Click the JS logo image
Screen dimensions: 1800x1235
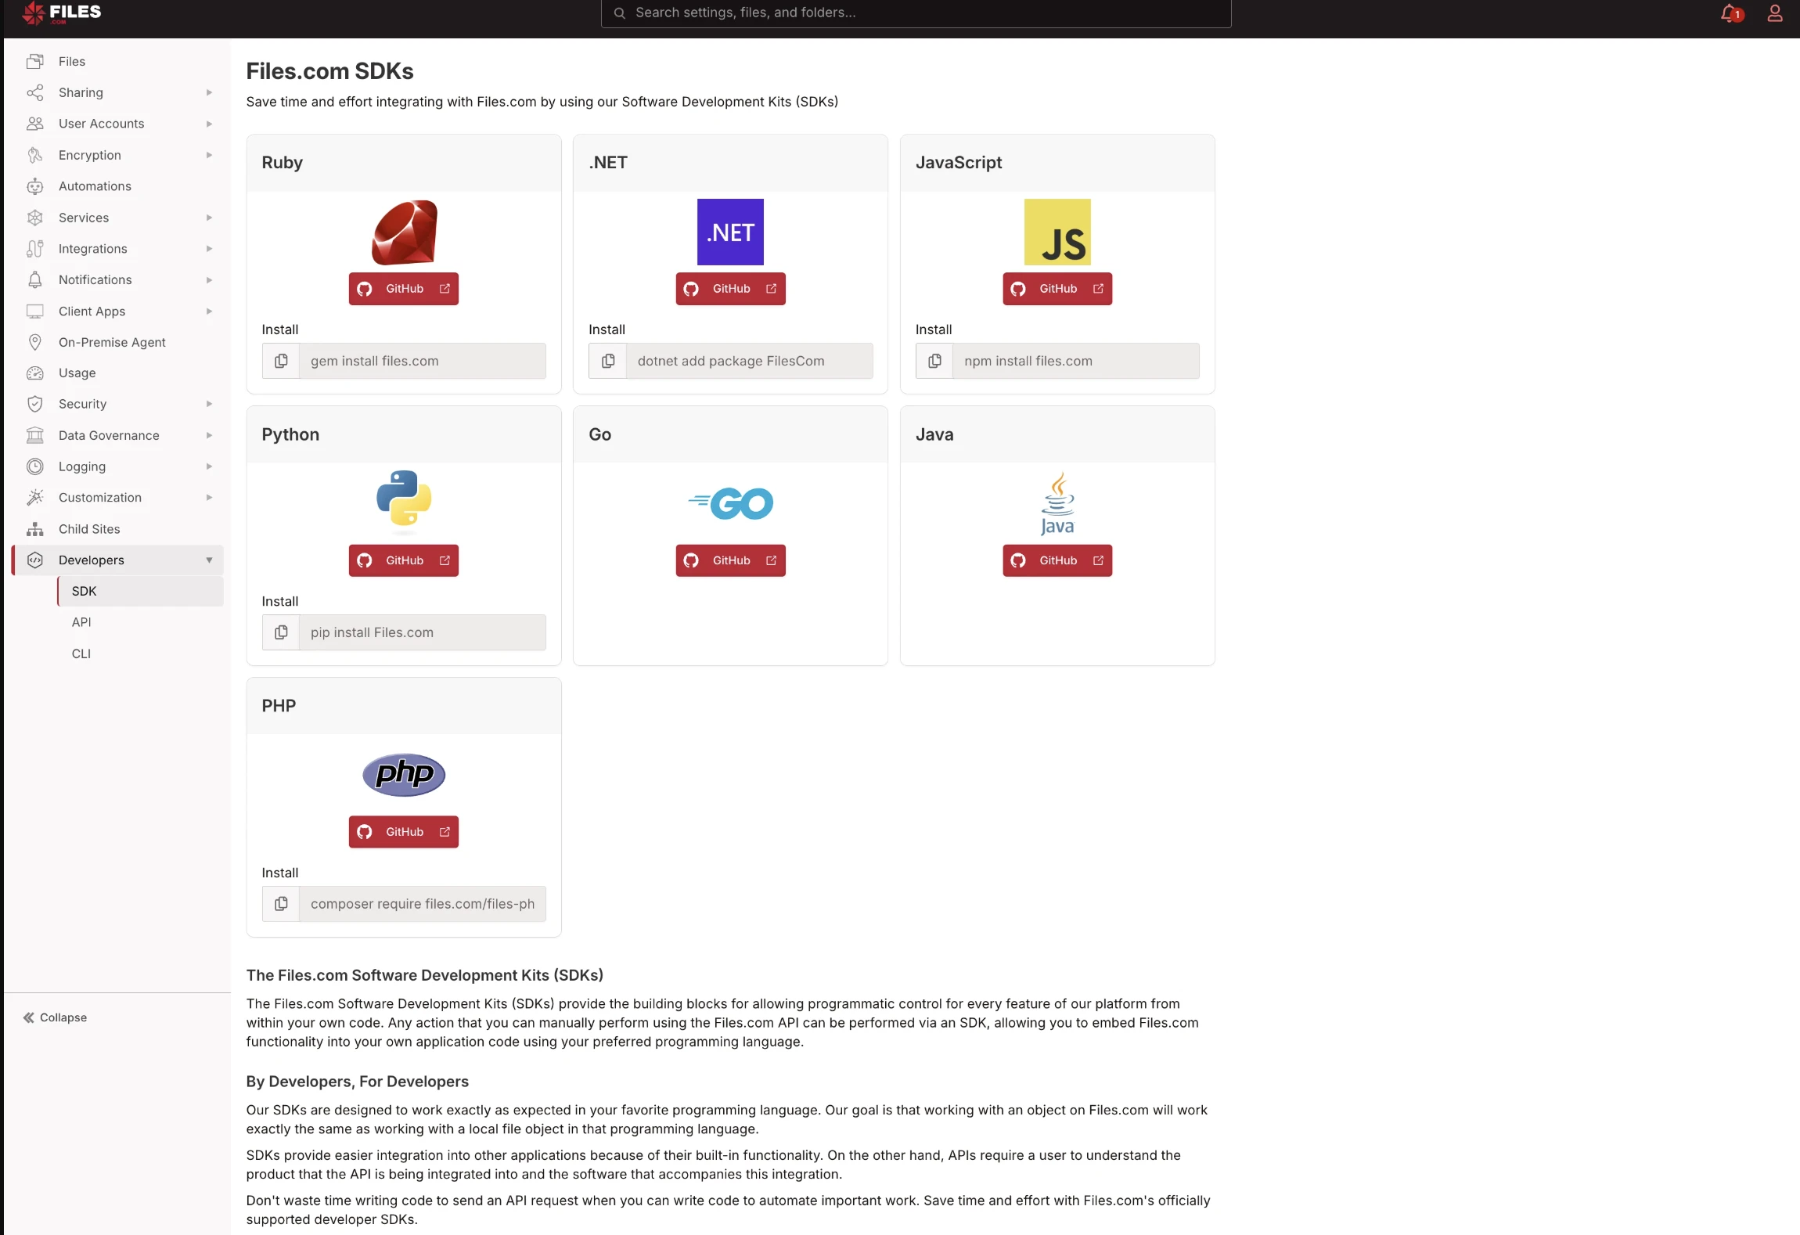coord(1057,232)
